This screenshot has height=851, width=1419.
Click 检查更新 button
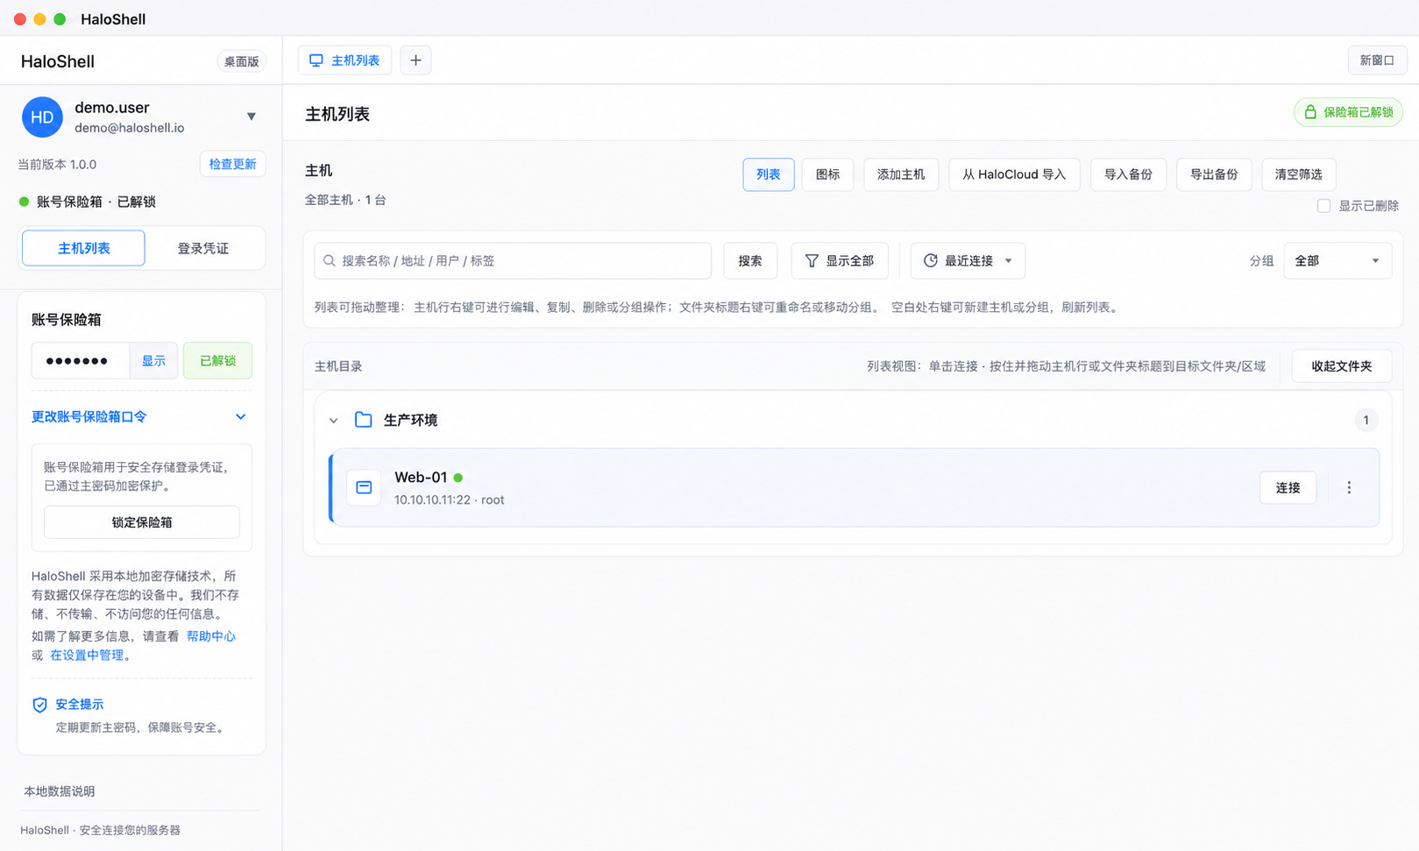click(x=232, y=164)
